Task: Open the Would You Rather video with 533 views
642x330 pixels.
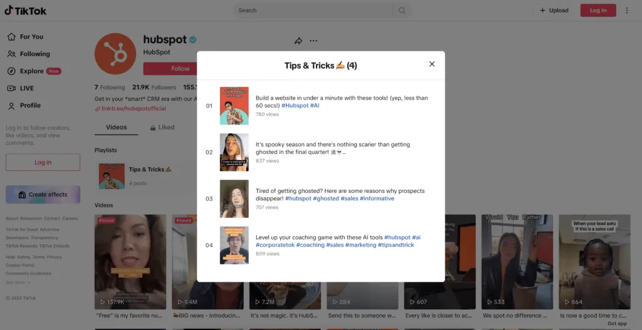Action: click(517, 262)
